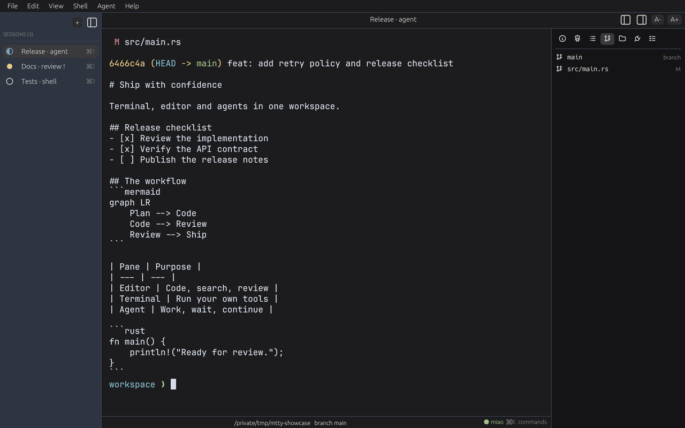The height and width of the screenshot is (428, 685).
Task: Select the Tests · shell session
Action: (x=50, y=81)
